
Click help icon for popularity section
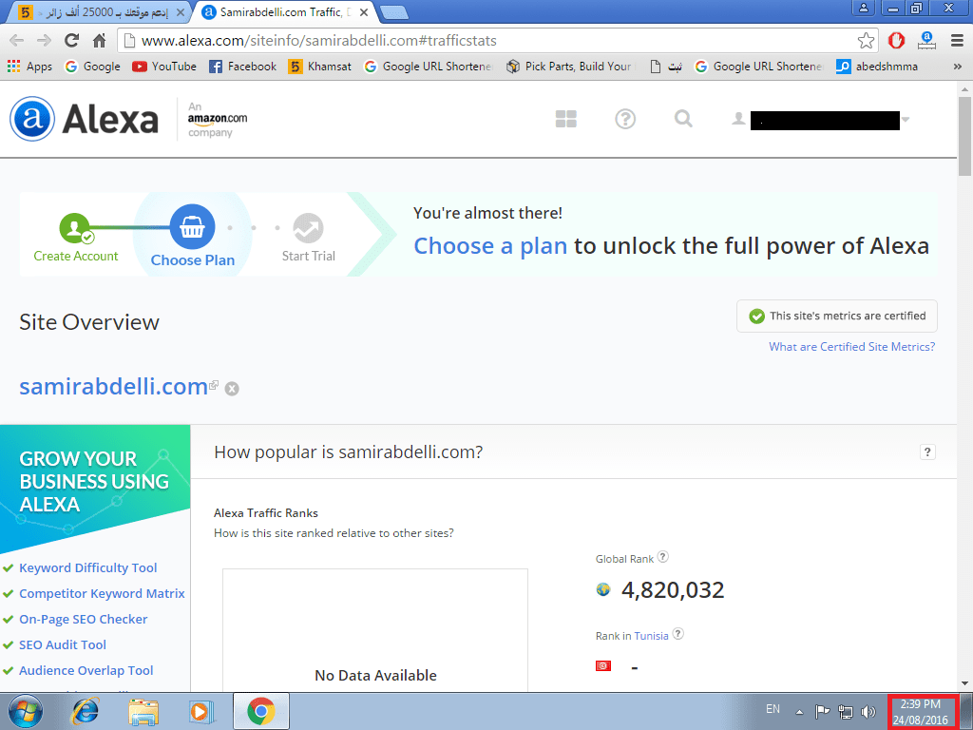coord(927,451)
